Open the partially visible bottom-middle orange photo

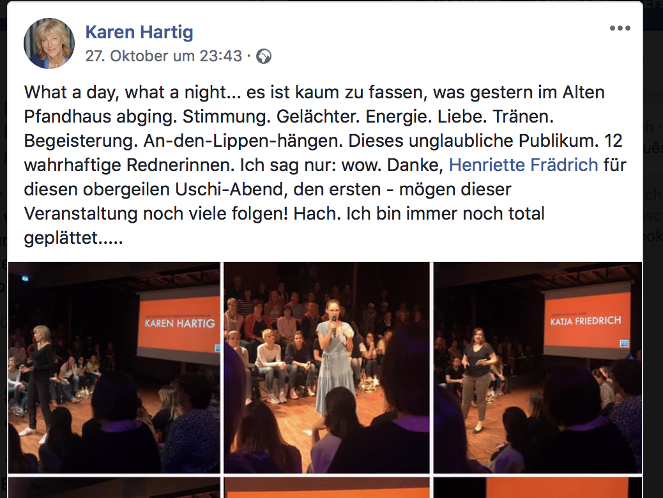click(x=326, y=487)
